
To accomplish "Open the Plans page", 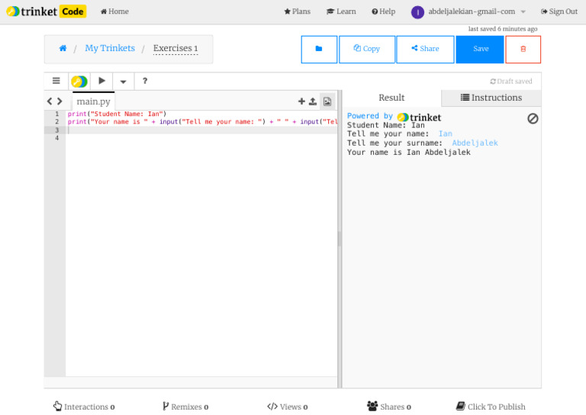I will click(x=297, y=11).
